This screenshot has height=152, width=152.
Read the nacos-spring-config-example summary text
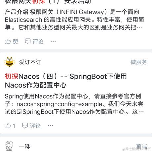(74, 104)
